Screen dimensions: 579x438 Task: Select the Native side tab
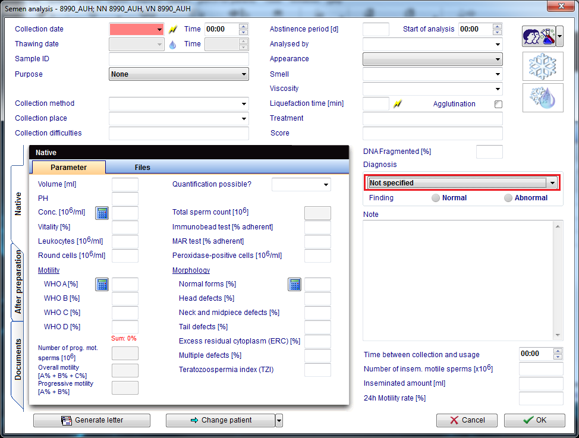pos(17,204)
